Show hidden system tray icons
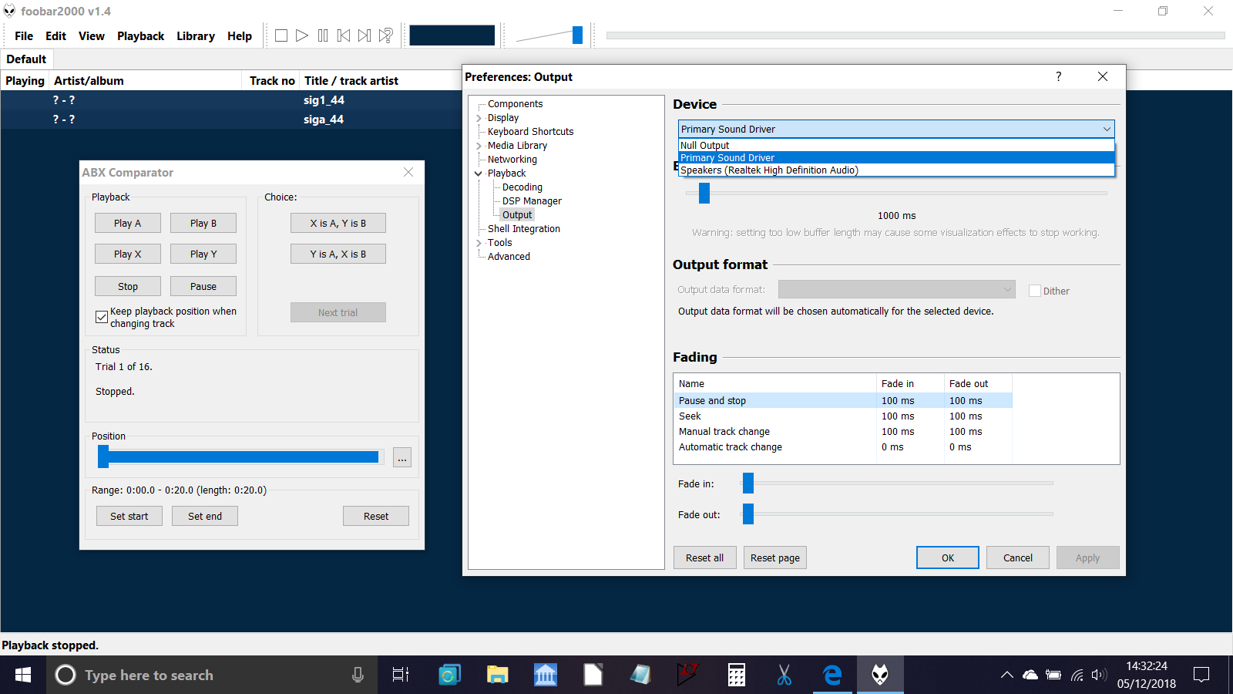 [1006, 675]
